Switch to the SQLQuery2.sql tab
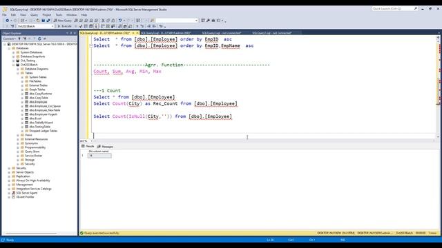This screenshot has width=442, height=248. [222, 33]
